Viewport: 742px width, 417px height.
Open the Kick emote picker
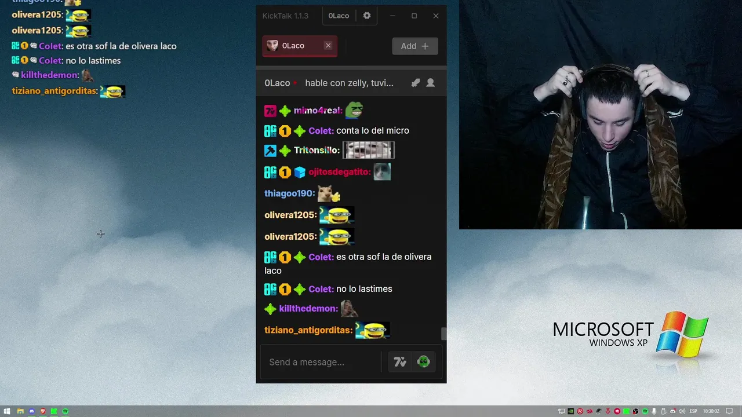(x=423, y=362)
